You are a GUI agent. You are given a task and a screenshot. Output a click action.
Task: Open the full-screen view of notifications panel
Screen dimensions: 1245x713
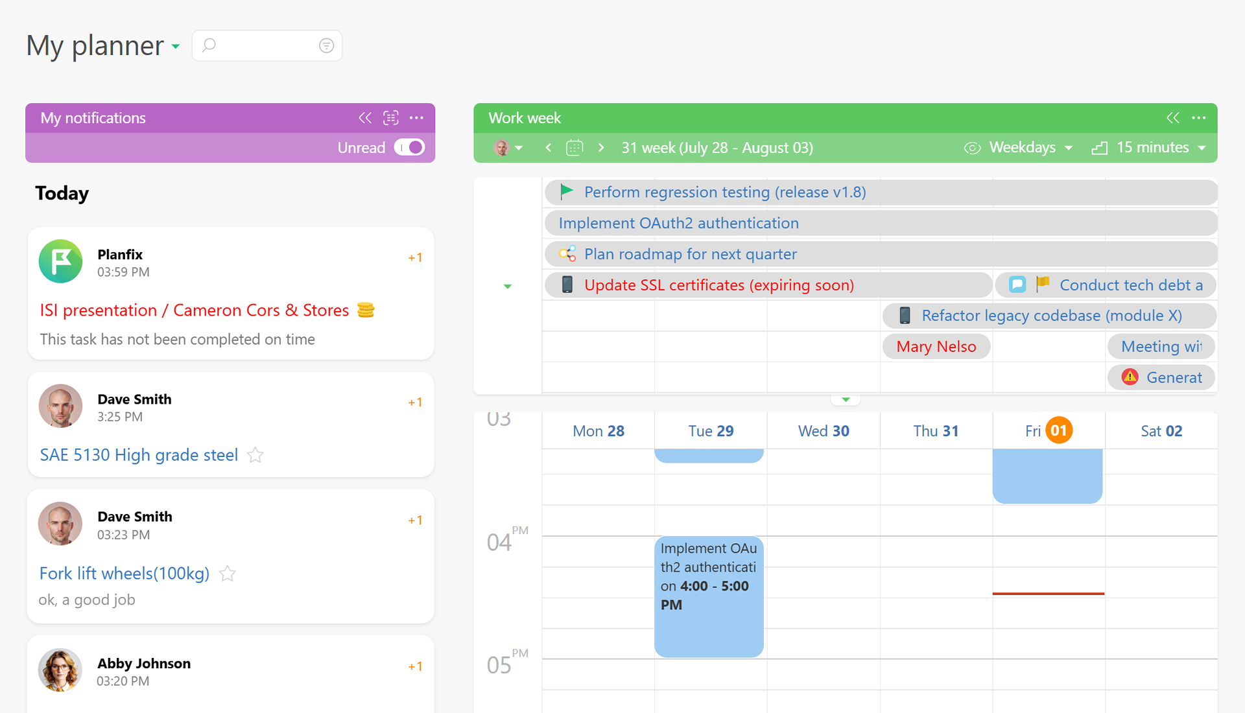click(390, 118)
